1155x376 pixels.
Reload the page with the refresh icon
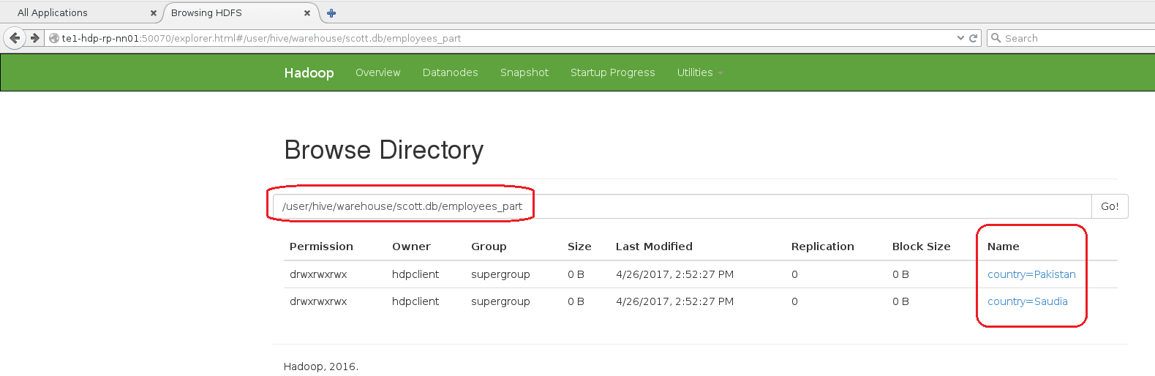[x=973, y=38]
